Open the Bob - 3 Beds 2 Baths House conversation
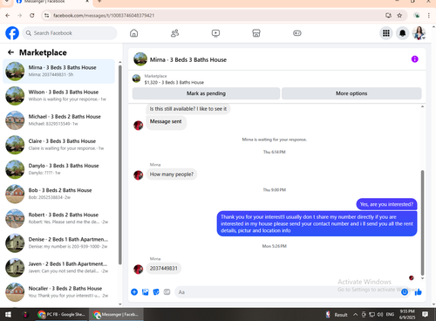 click(58, 194)
